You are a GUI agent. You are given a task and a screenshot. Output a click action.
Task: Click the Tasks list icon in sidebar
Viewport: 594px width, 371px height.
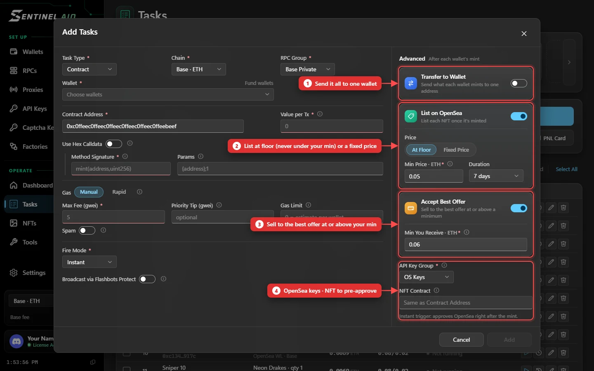pyautogui.click(x=14, y=204)
